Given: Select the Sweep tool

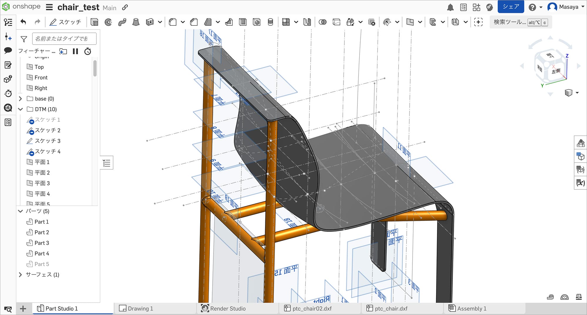Looking at the screenshot, I should (122, 22).
